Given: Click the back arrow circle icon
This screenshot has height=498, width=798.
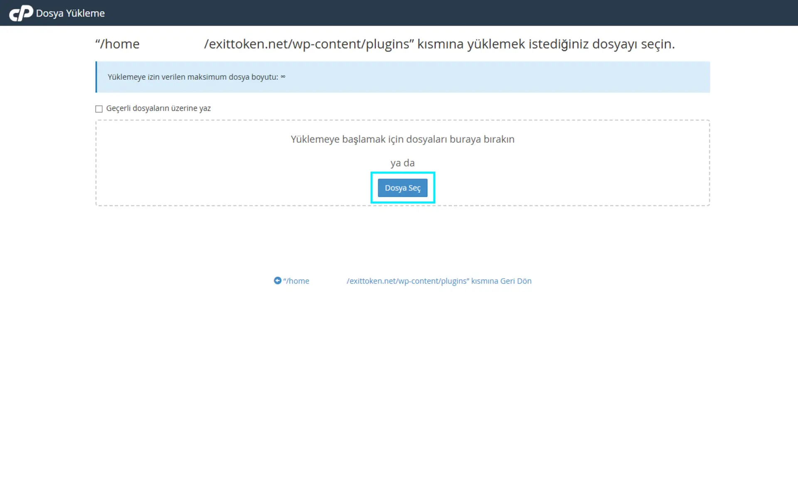Looking at the screenshot, I should click(x=278, y=281).
